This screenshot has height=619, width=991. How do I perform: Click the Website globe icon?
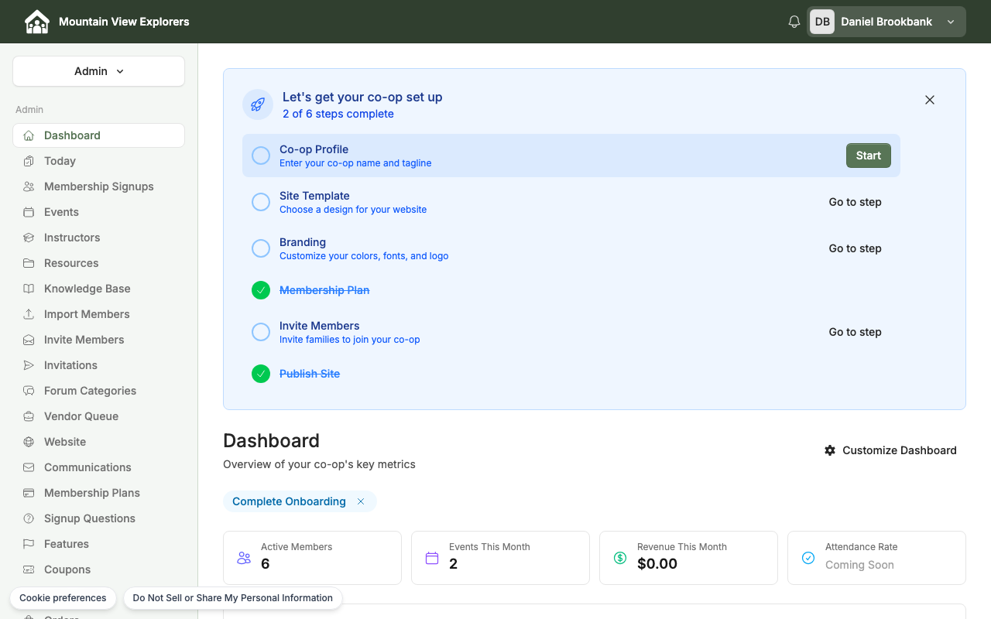click(29, 442)
